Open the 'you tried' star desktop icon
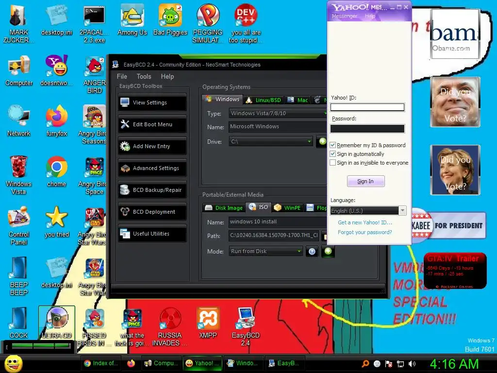 [x=56, y=221]
